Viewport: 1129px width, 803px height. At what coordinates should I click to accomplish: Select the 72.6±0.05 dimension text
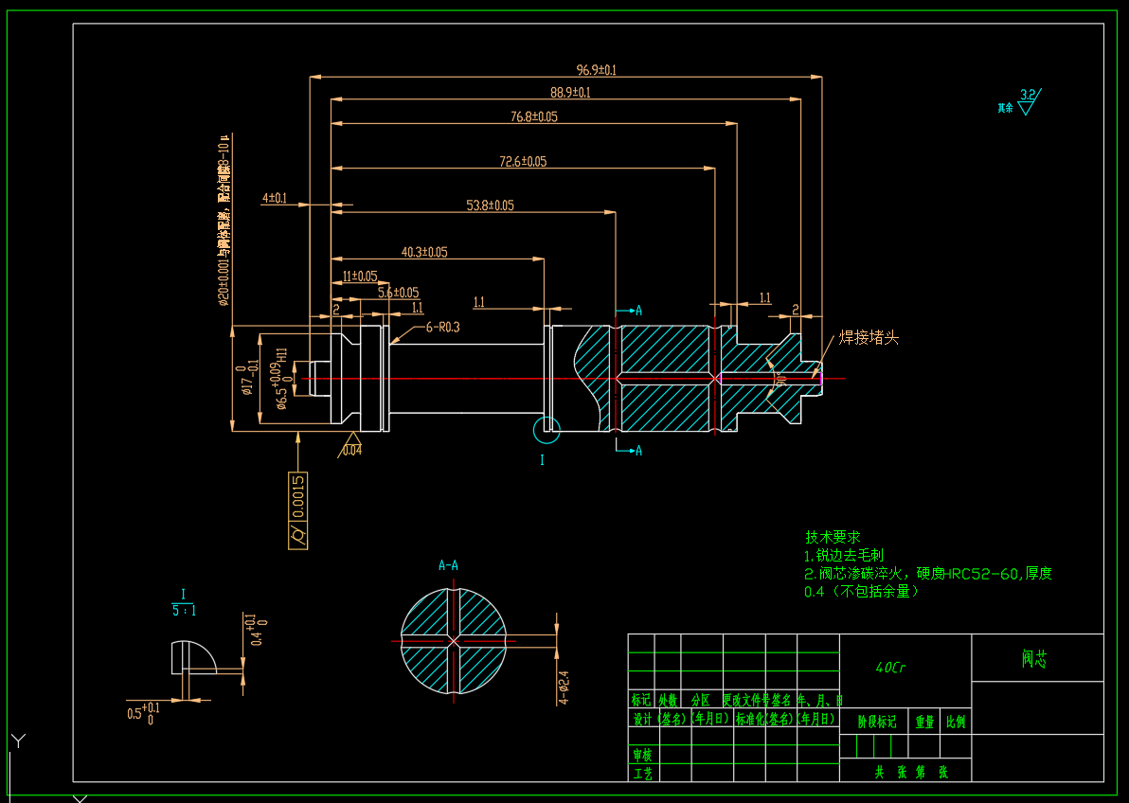pos(523,161)
